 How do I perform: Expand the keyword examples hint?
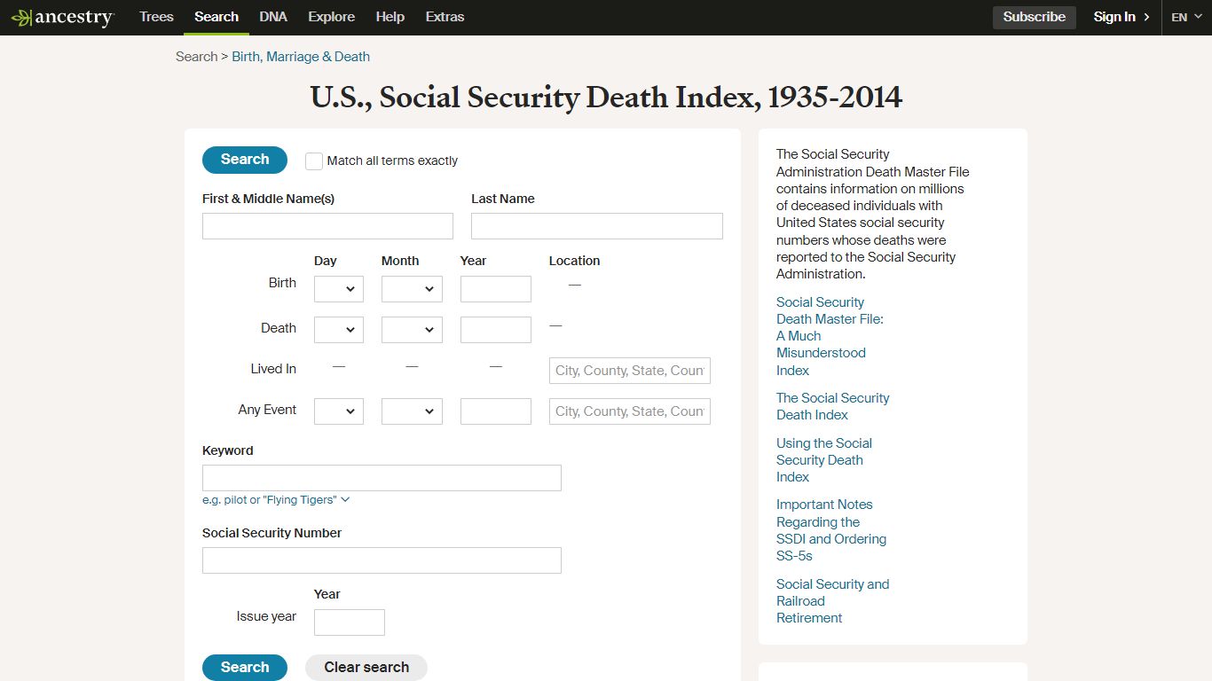(x=276, y=500)
